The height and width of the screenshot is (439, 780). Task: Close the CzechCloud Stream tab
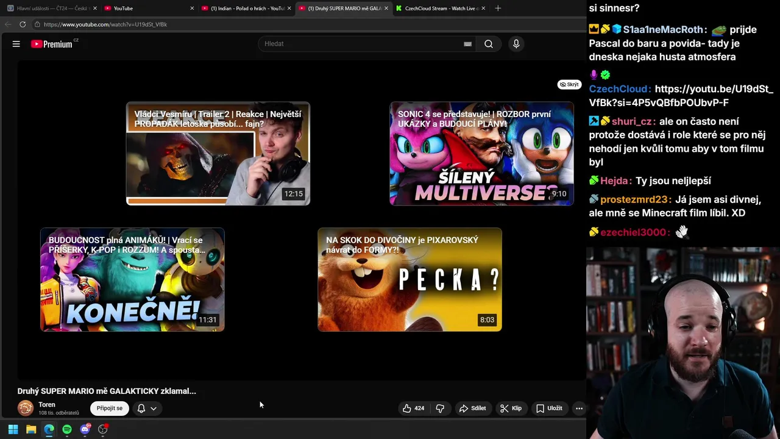pos(483,9)
